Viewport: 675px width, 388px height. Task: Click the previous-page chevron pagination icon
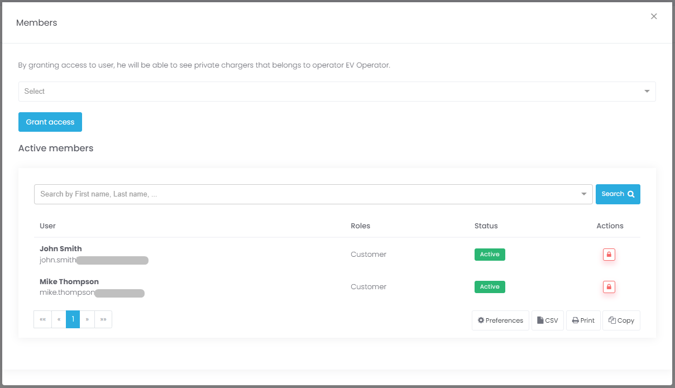[58, 319]
